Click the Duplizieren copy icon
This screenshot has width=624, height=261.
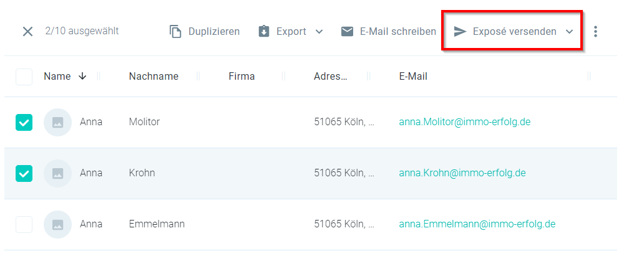(175, 31)
